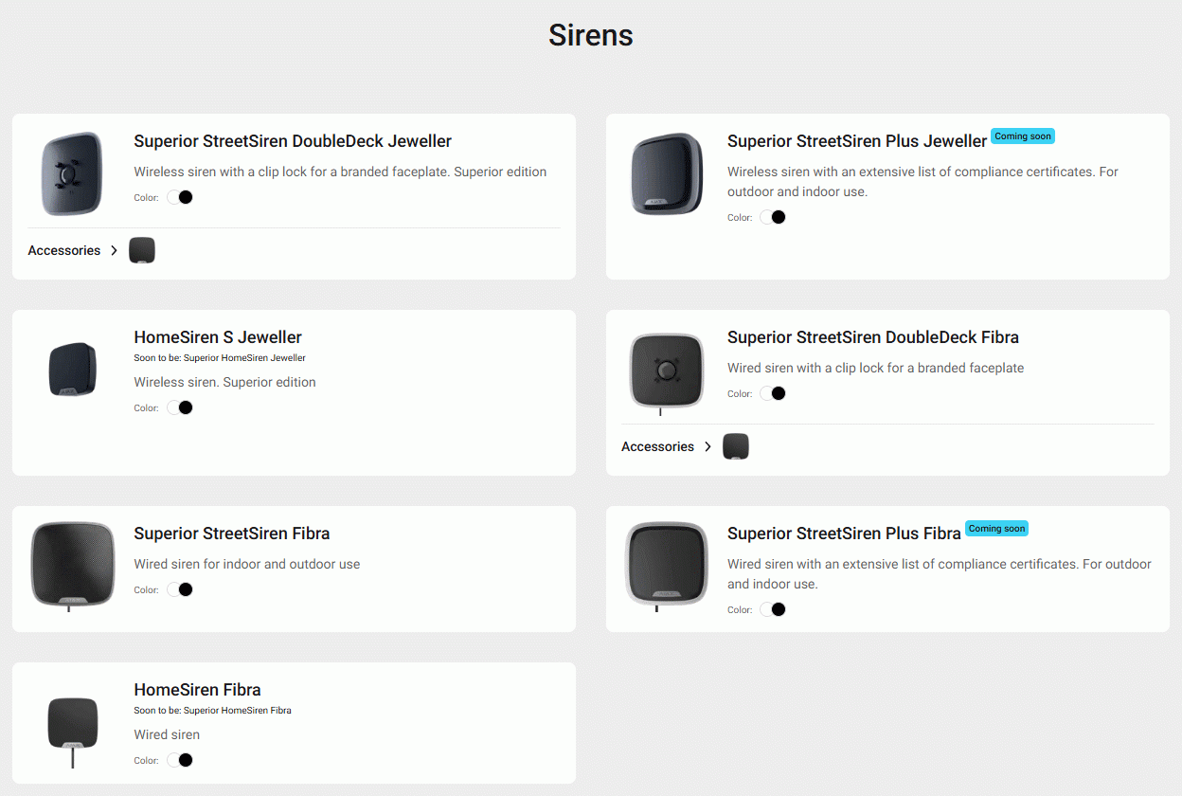Expand Accessories chevron under DoubleDeck Jeweller

pos(114,250)
